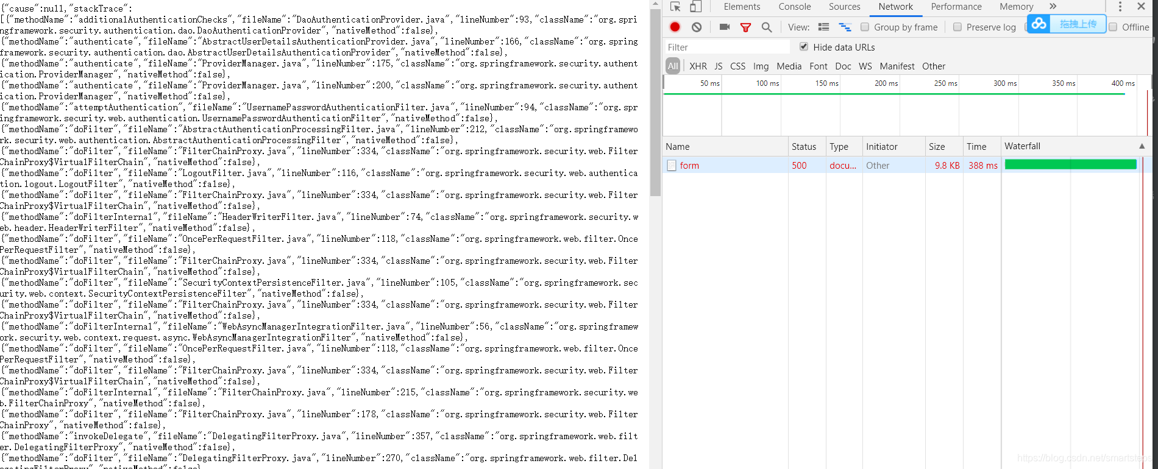1158x469 pixels.
Task: Filter requests by Font
Action: 819,66
